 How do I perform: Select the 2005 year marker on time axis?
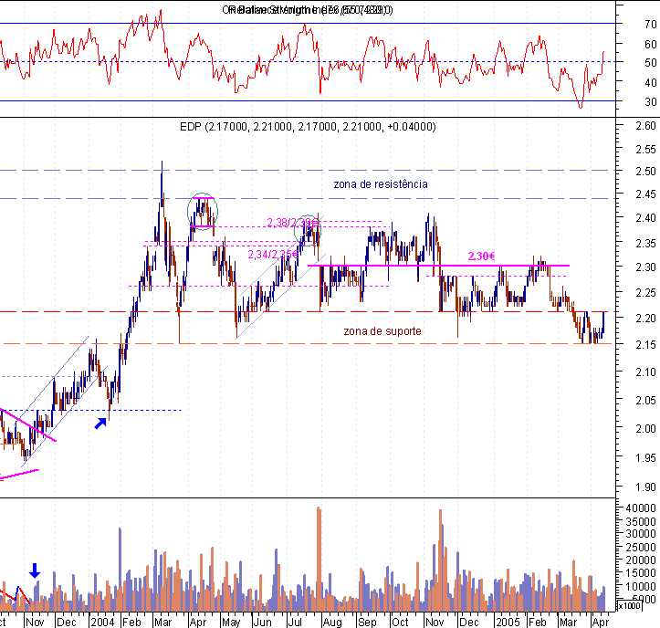pos(508,623)
